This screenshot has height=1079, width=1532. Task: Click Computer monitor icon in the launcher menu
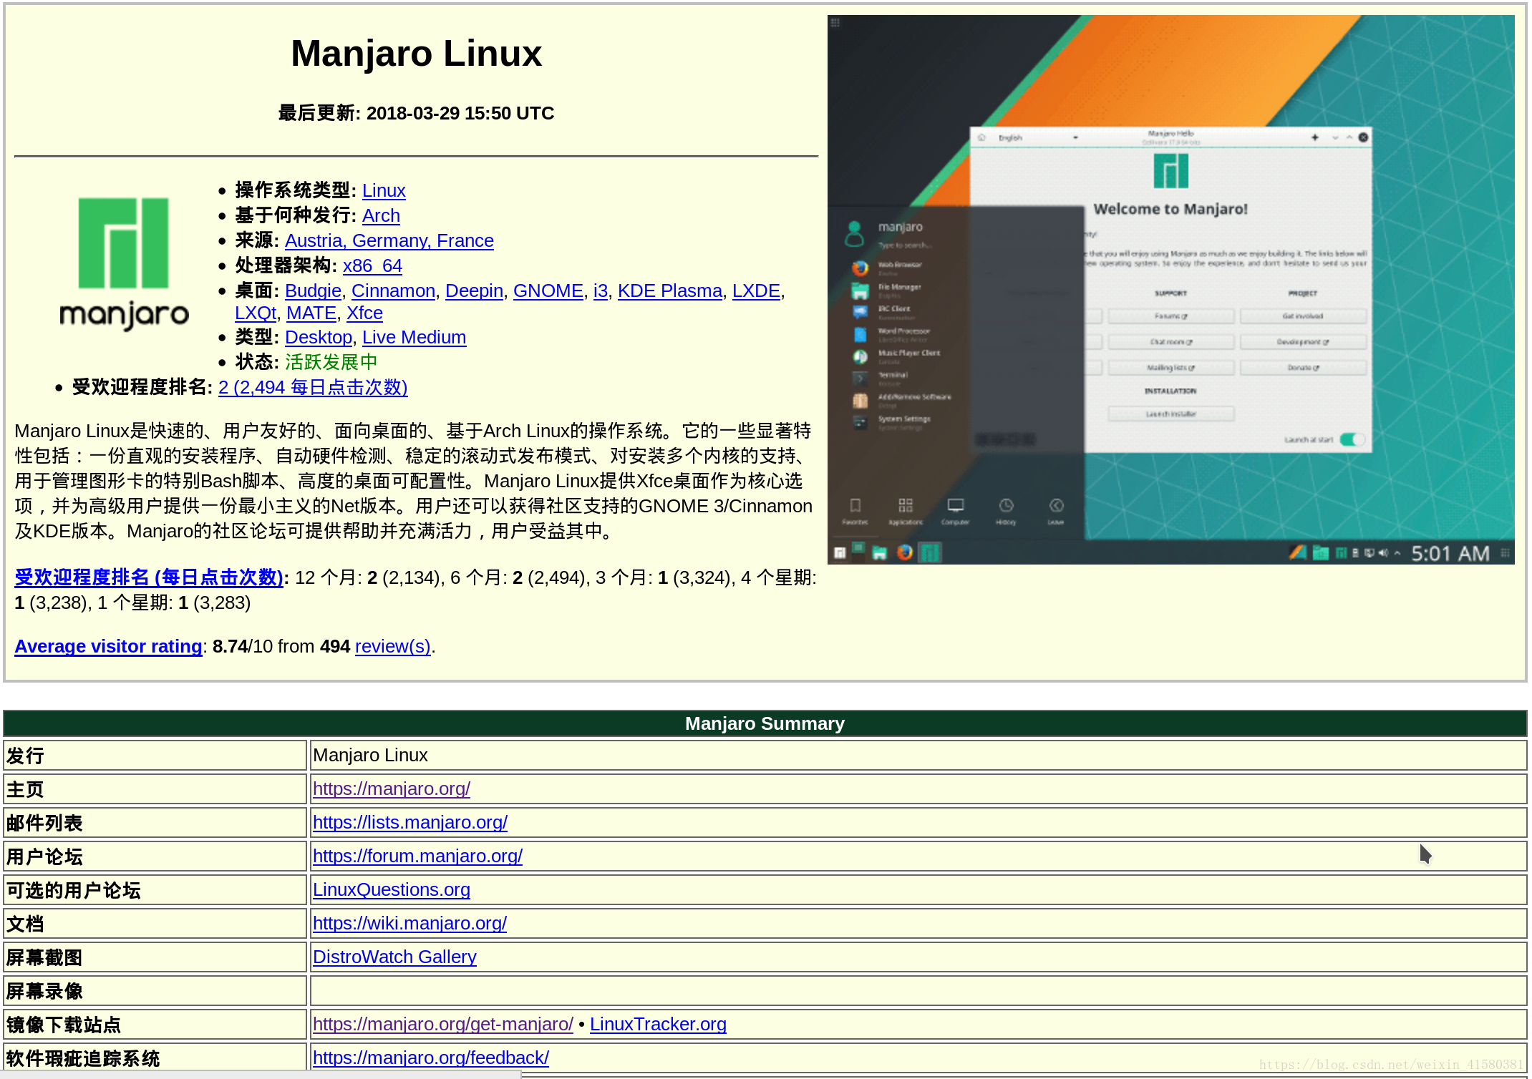tap(956, 506)
